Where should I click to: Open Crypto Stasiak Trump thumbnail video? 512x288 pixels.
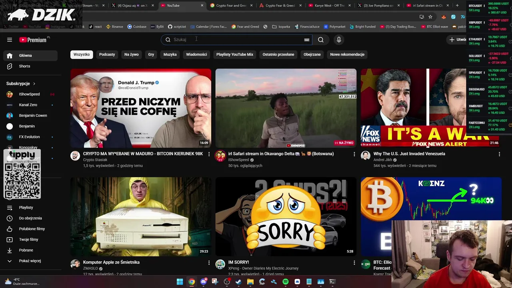point(141,108)
